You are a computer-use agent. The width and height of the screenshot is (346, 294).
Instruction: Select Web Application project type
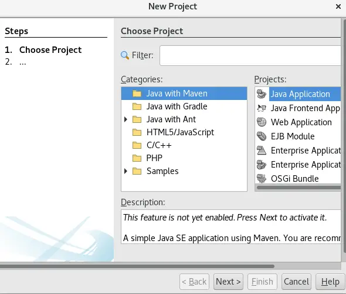click(301, 122)
